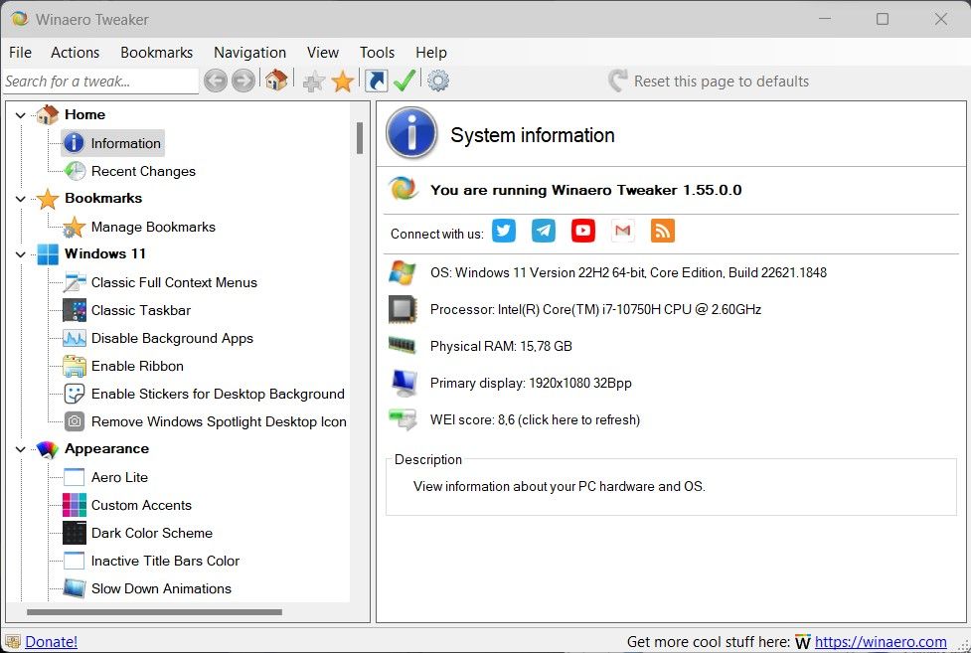This screenshot has height=653, width=971.
Task: Open the Navigation menu
Action: coord(249,53)
